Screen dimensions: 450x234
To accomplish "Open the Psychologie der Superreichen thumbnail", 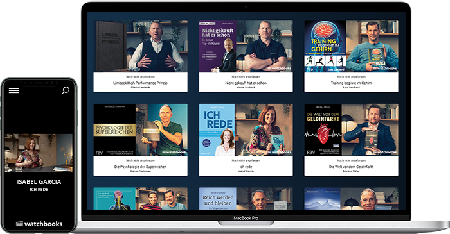I will coord(141,130).
